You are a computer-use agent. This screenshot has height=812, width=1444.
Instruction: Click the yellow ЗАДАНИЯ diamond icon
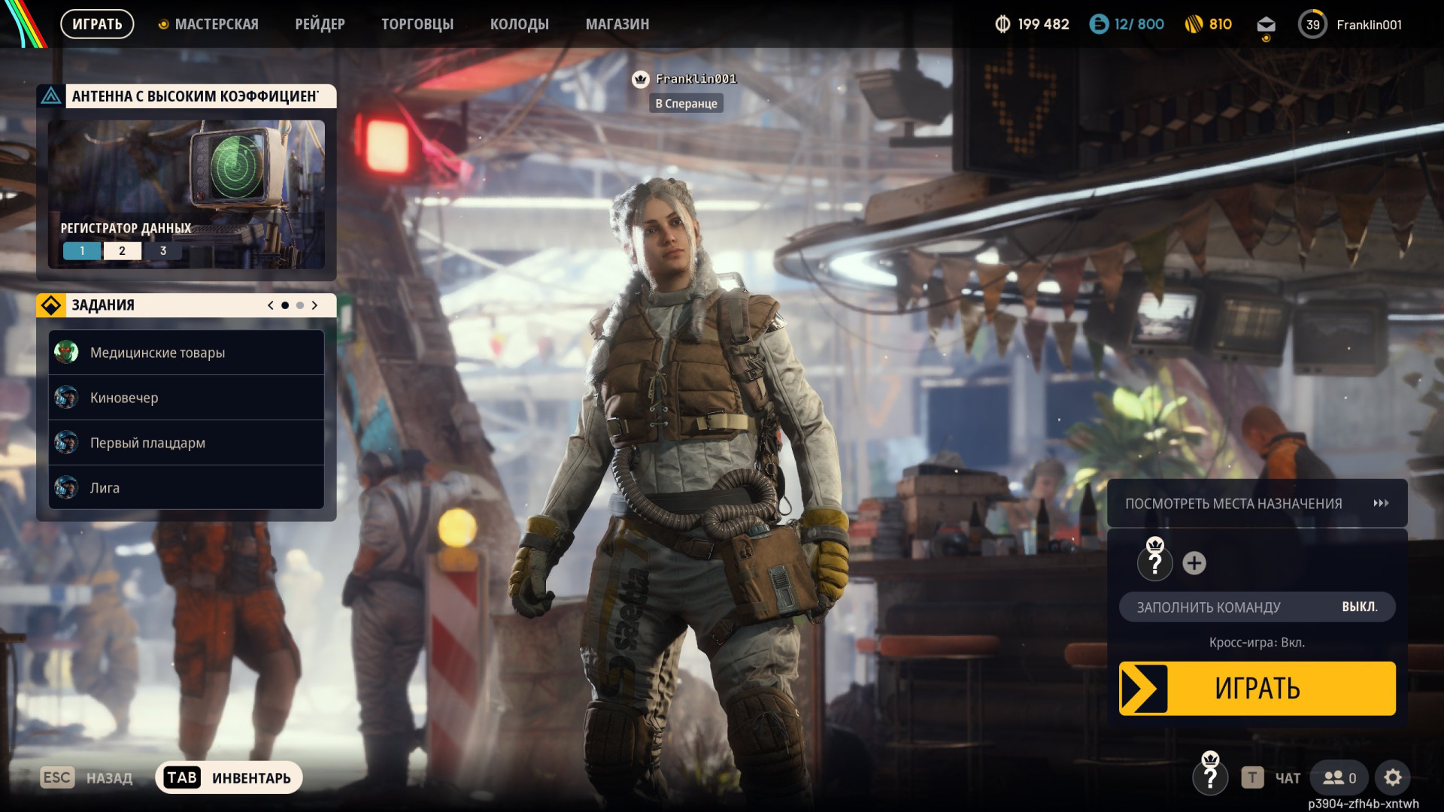pos(50,305)
